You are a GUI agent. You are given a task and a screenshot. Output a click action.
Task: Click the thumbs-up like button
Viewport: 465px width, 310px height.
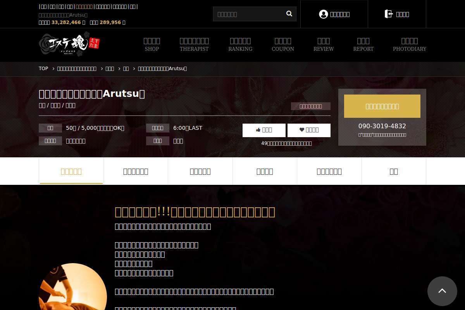pyautogui.click(x=264, y=130)
